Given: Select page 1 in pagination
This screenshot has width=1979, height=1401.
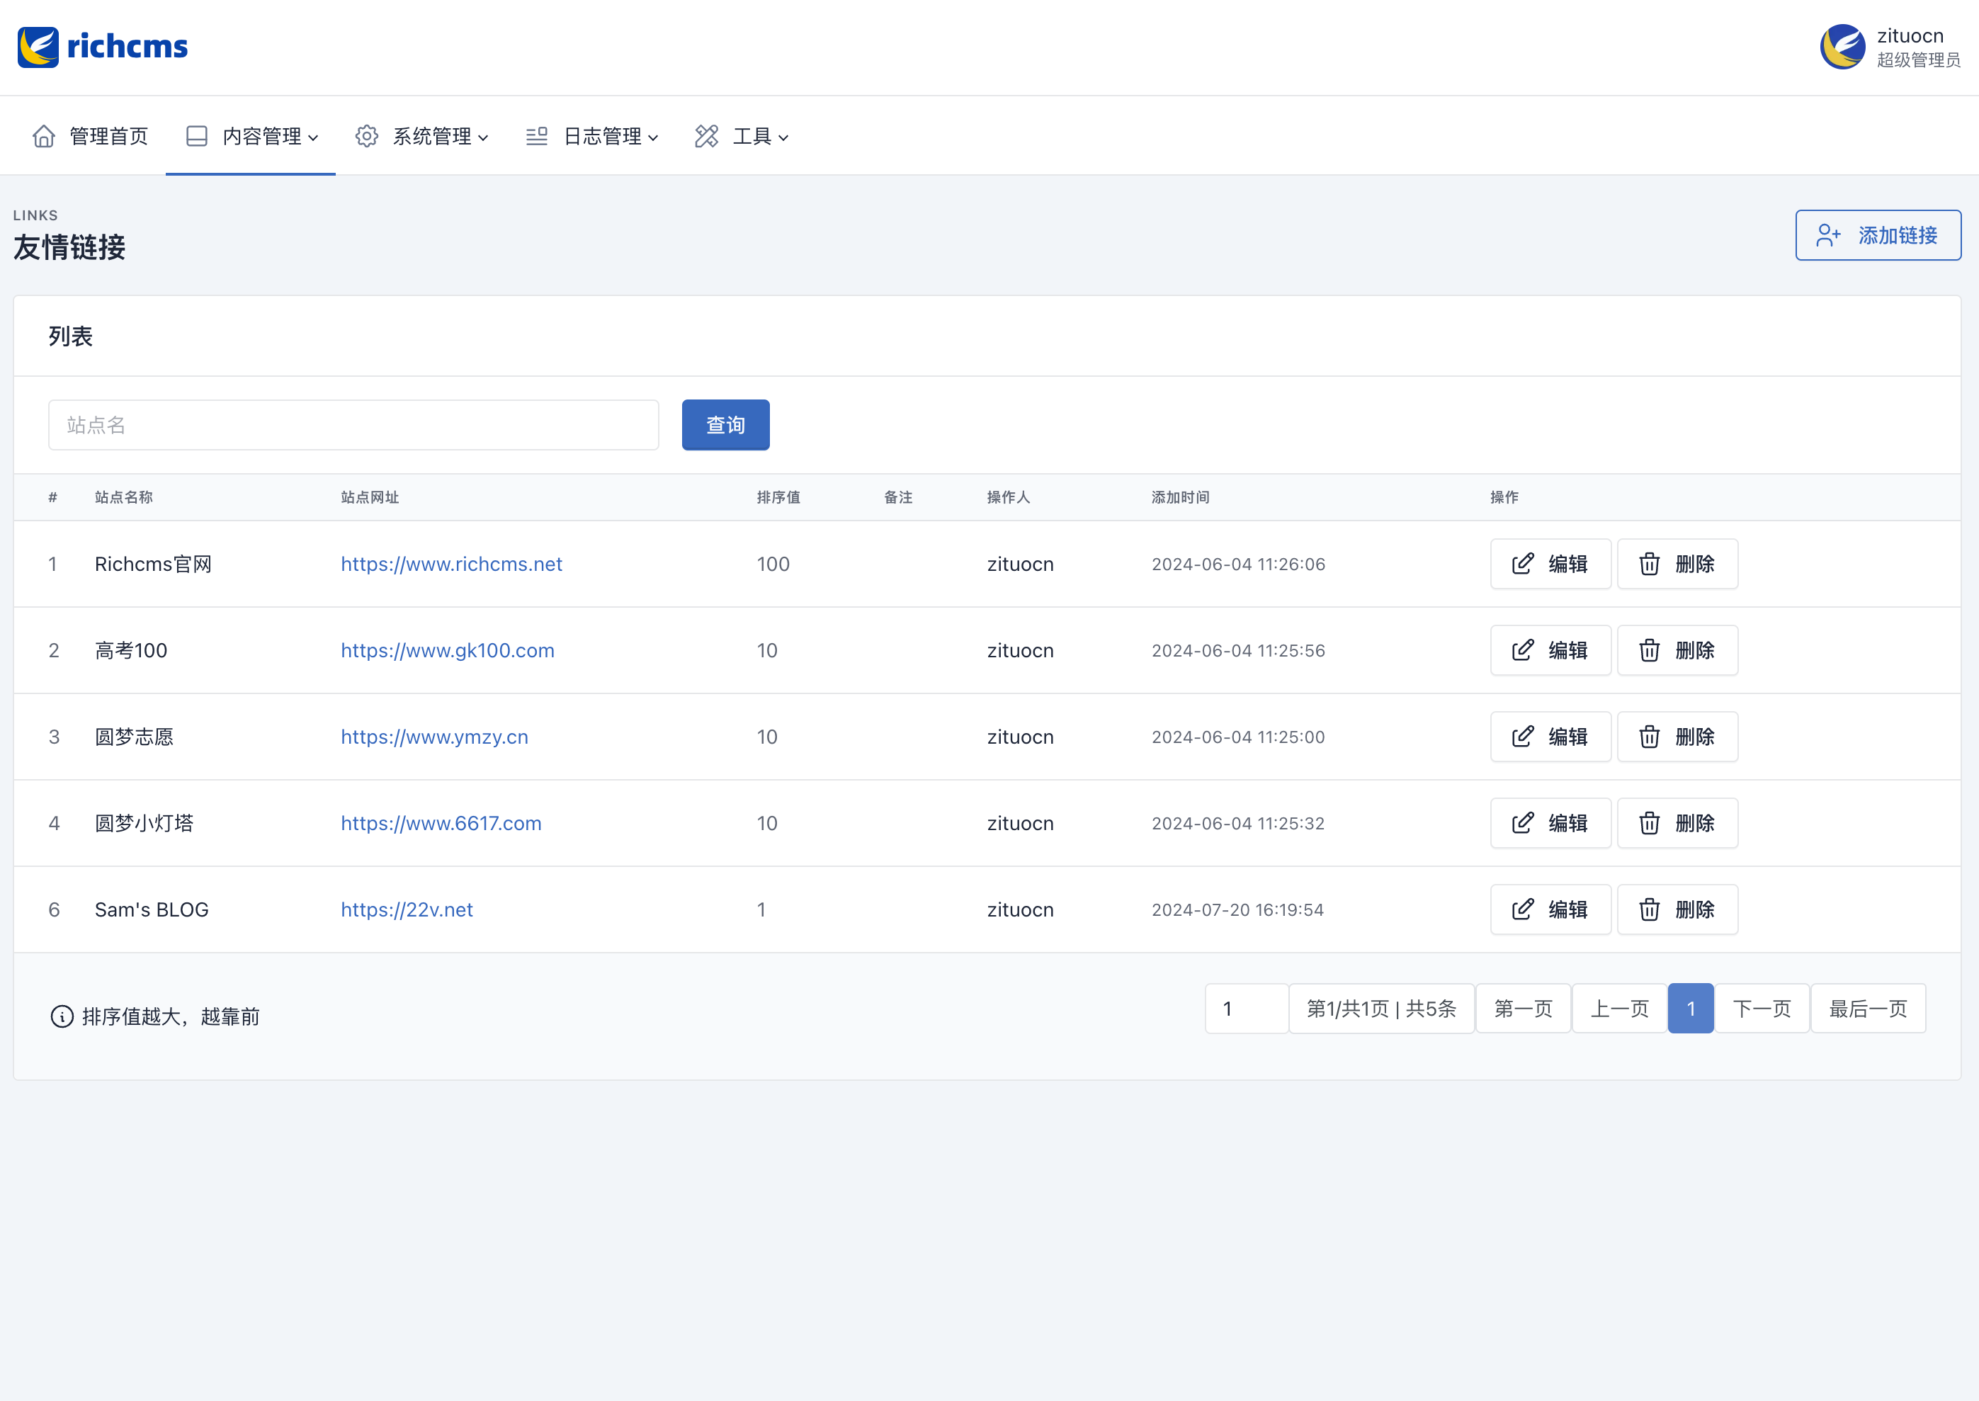Looking at the screenshot, I should 1691,1009.
